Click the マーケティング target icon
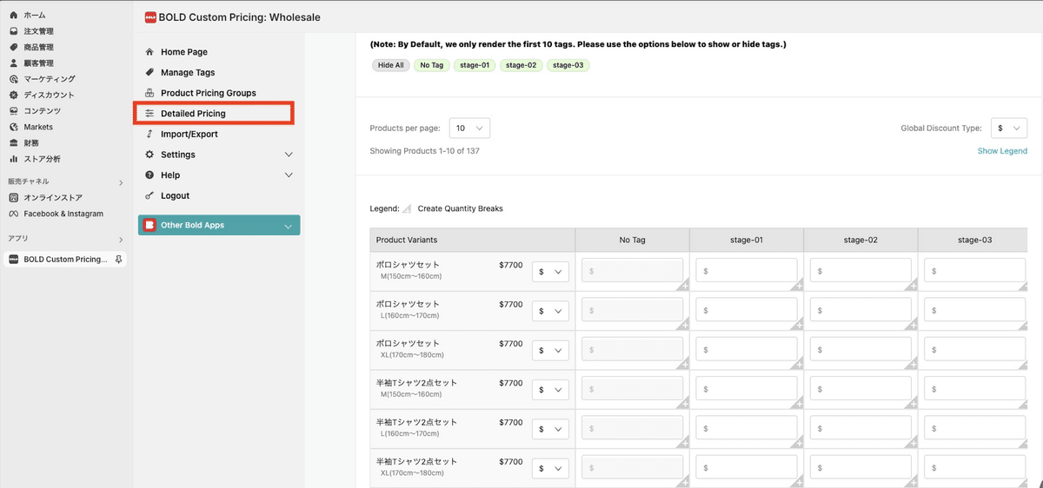The width and height of the screenshot is (1043, 488). [x=14, y=79]
